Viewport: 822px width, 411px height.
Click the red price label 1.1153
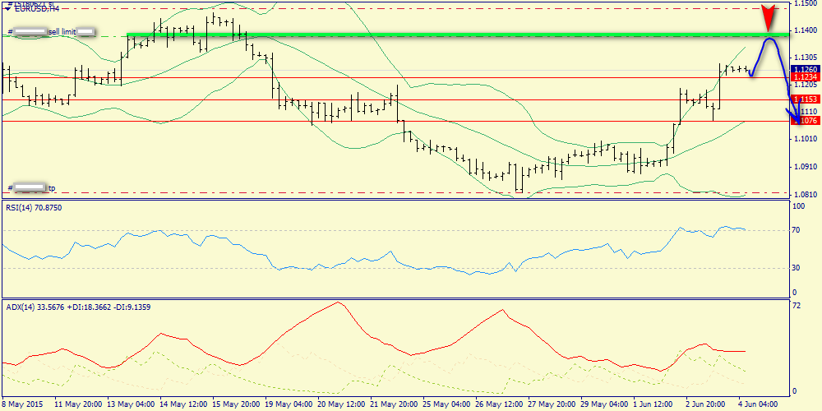click(x=806, y=99)
